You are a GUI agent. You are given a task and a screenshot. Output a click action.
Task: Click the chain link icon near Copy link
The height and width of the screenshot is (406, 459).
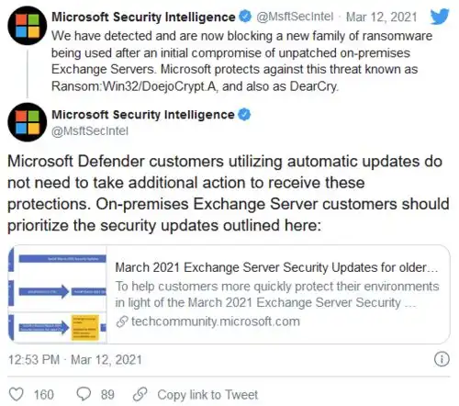(x=140, y=394)
